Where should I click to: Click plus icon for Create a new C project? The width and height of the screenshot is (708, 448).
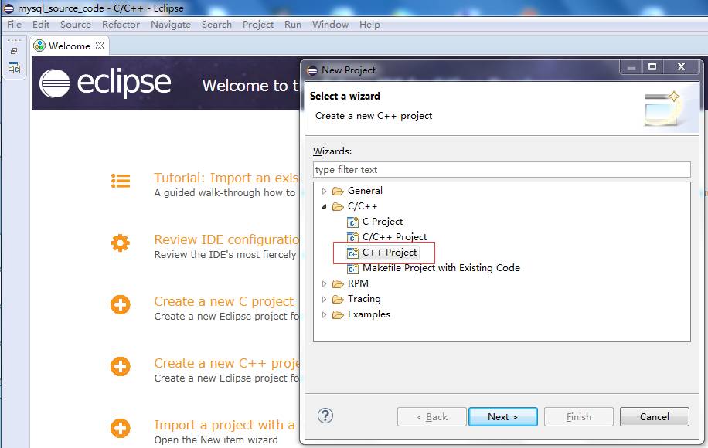[x=121, y=304]
